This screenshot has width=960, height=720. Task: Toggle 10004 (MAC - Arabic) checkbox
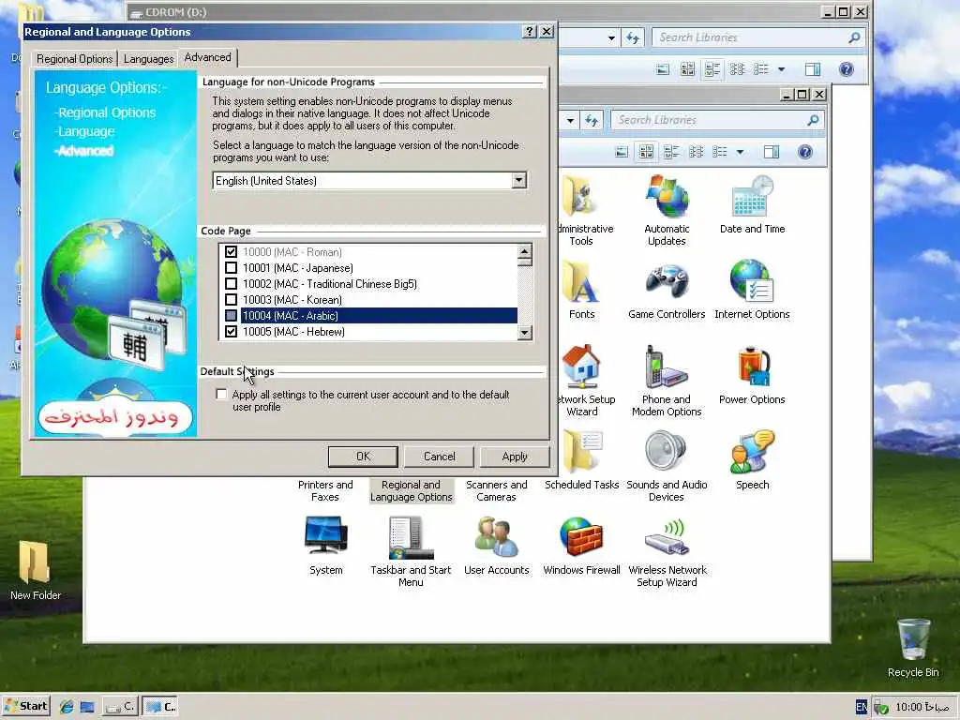(231, 315)
